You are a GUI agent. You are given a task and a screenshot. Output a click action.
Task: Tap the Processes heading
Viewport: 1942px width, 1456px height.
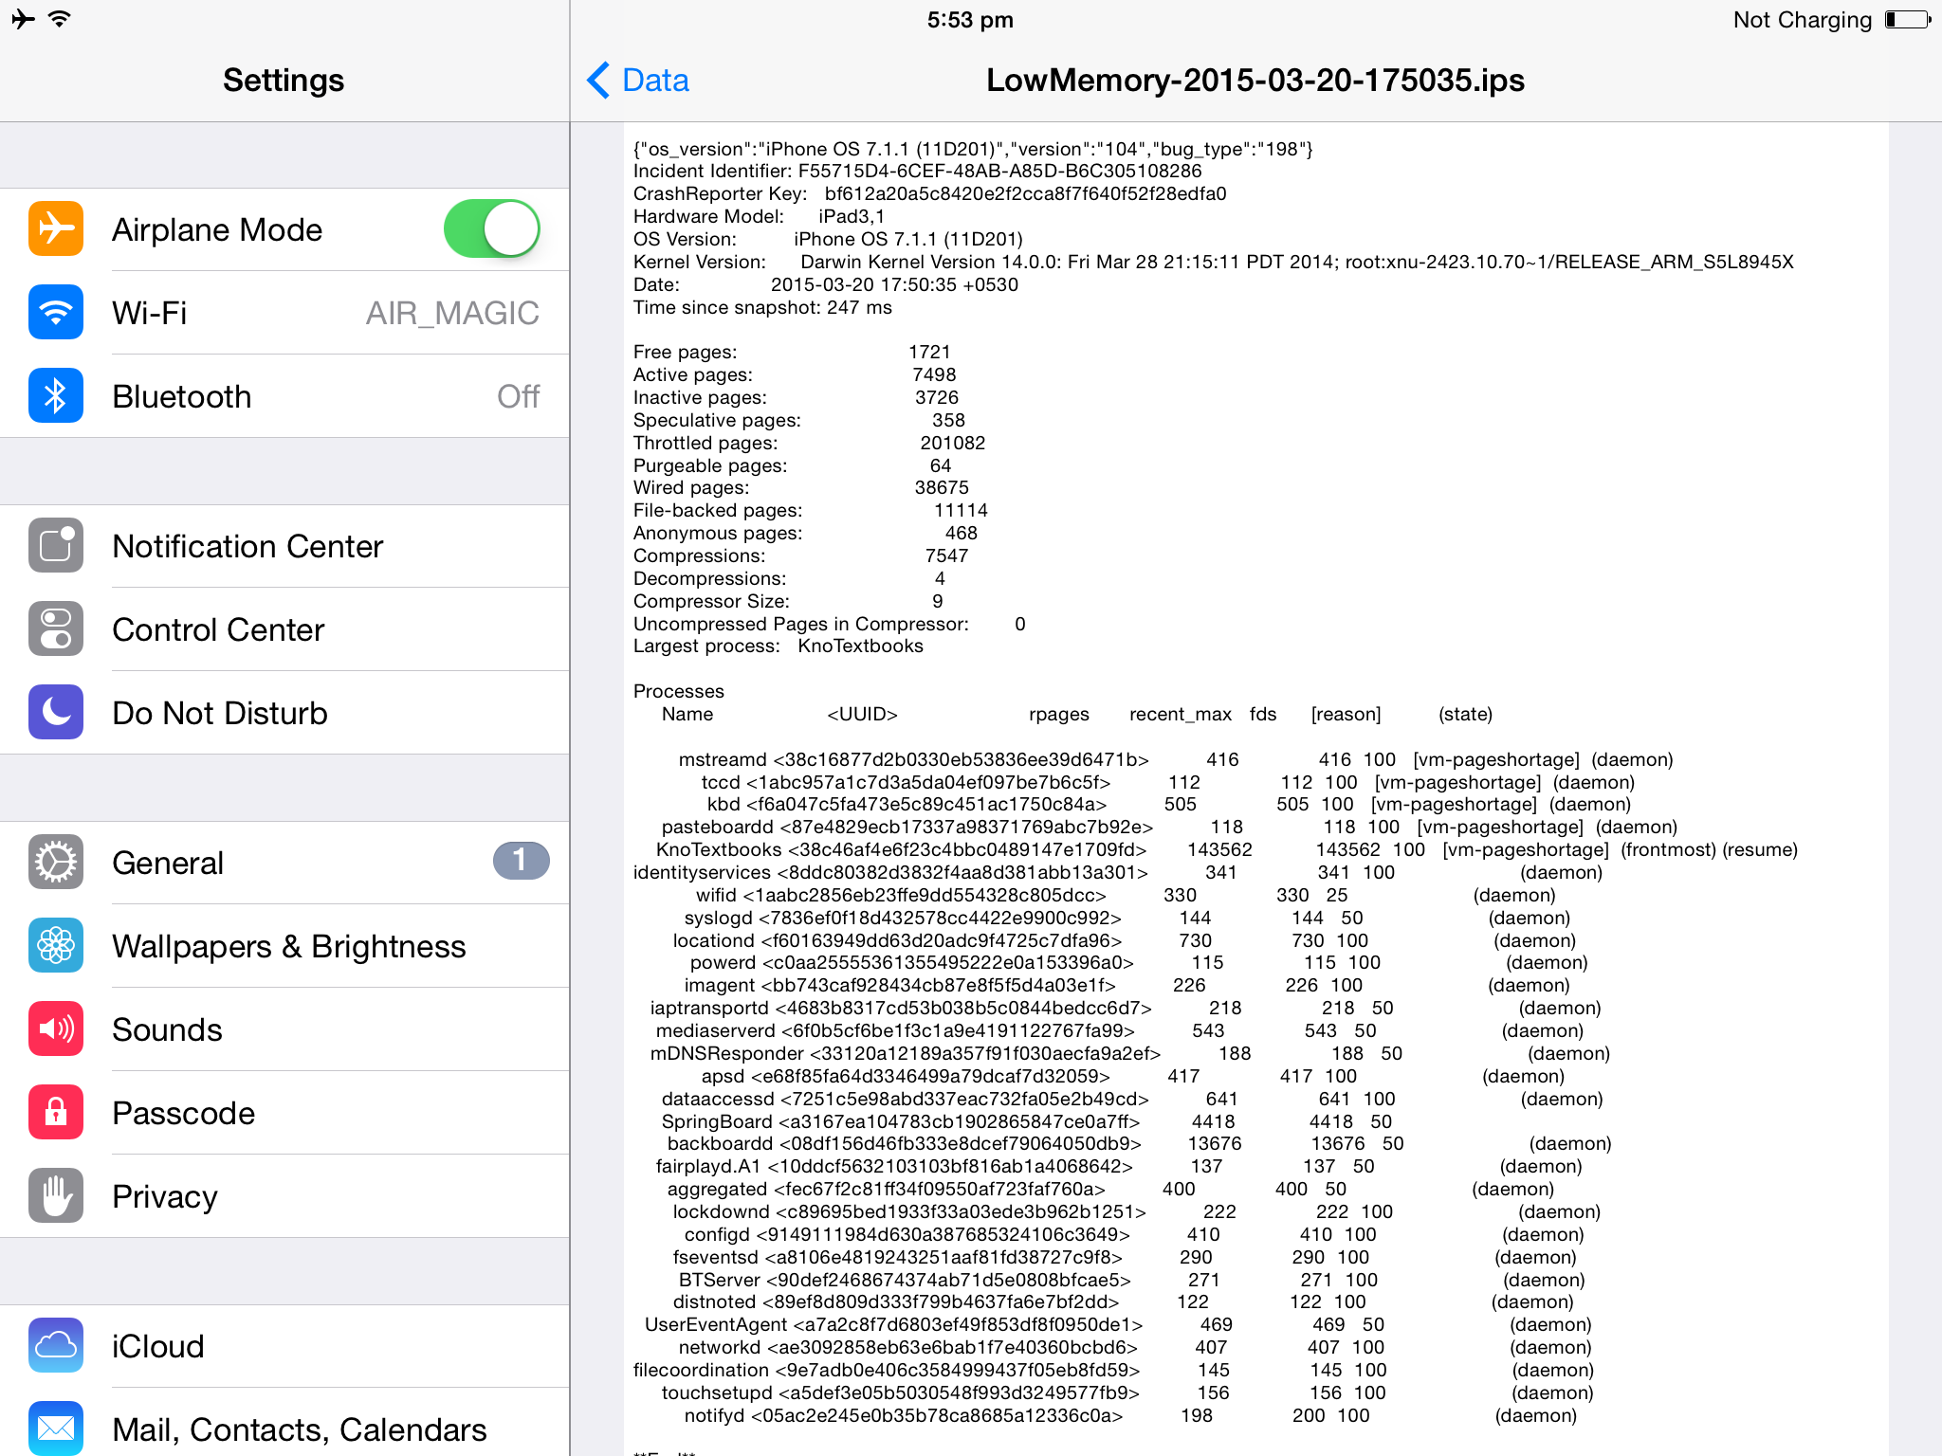point(679,692)
